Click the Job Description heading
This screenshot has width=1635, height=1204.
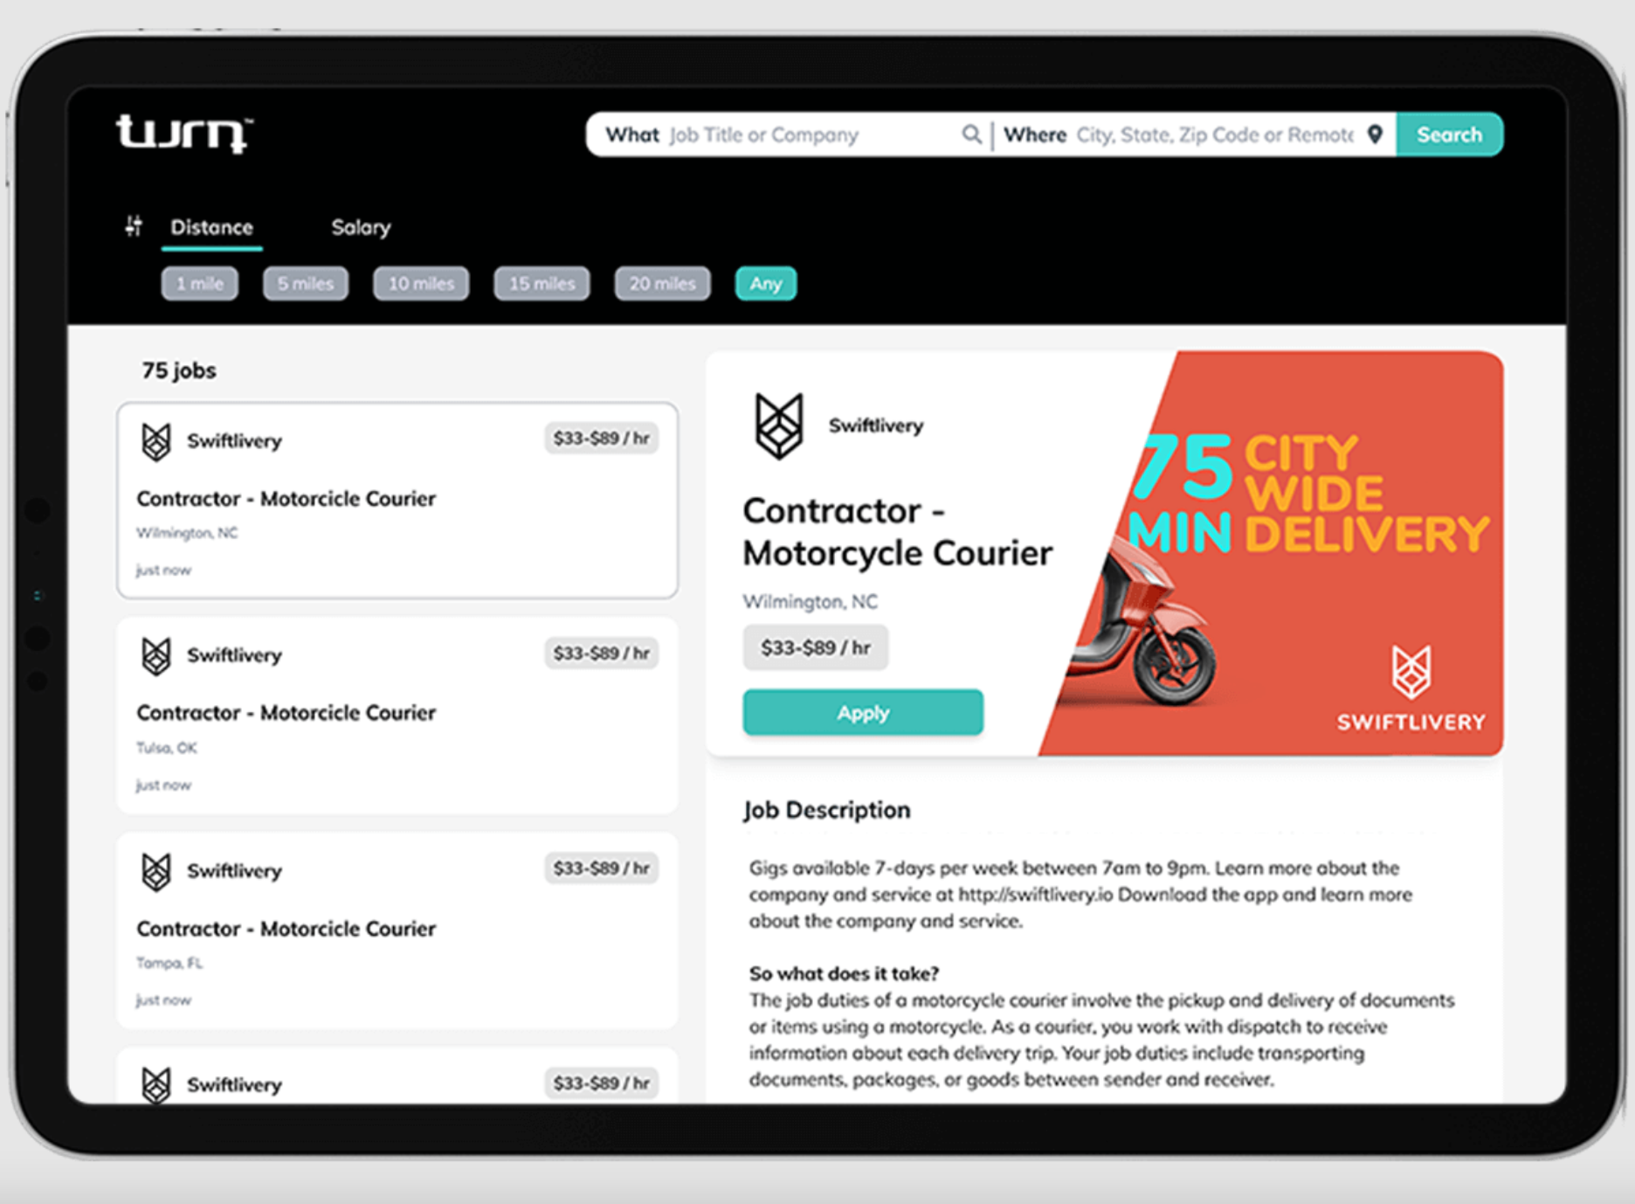click(826, 810)
